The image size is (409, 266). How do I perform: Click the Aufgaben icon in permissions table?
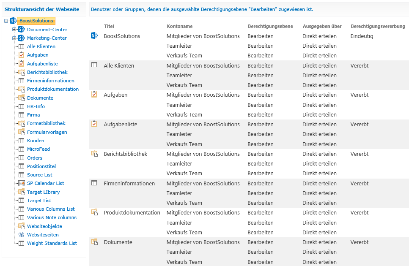(x=94, y=94)
